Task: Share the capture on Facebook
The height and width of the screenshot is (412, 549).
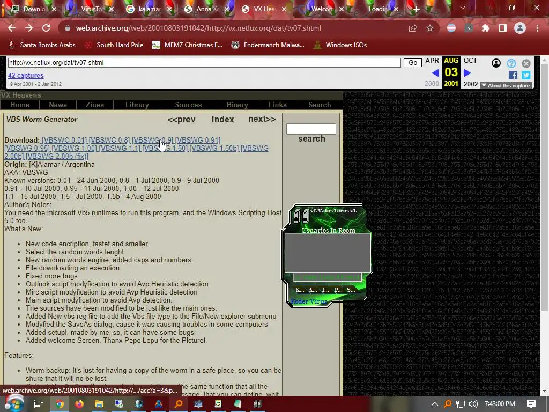Action: (x=513, y=75)
